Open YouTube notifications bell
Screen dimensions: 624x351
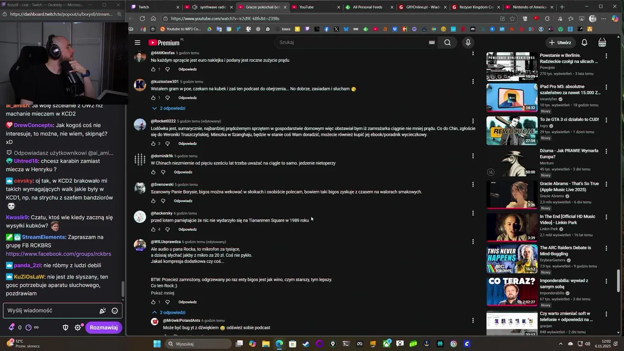click(584, 42)
